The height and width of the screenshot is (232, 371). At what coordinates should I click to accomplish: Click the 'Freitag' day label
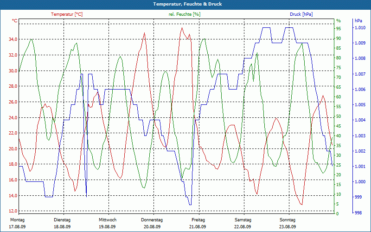click(x=198, y=220)
